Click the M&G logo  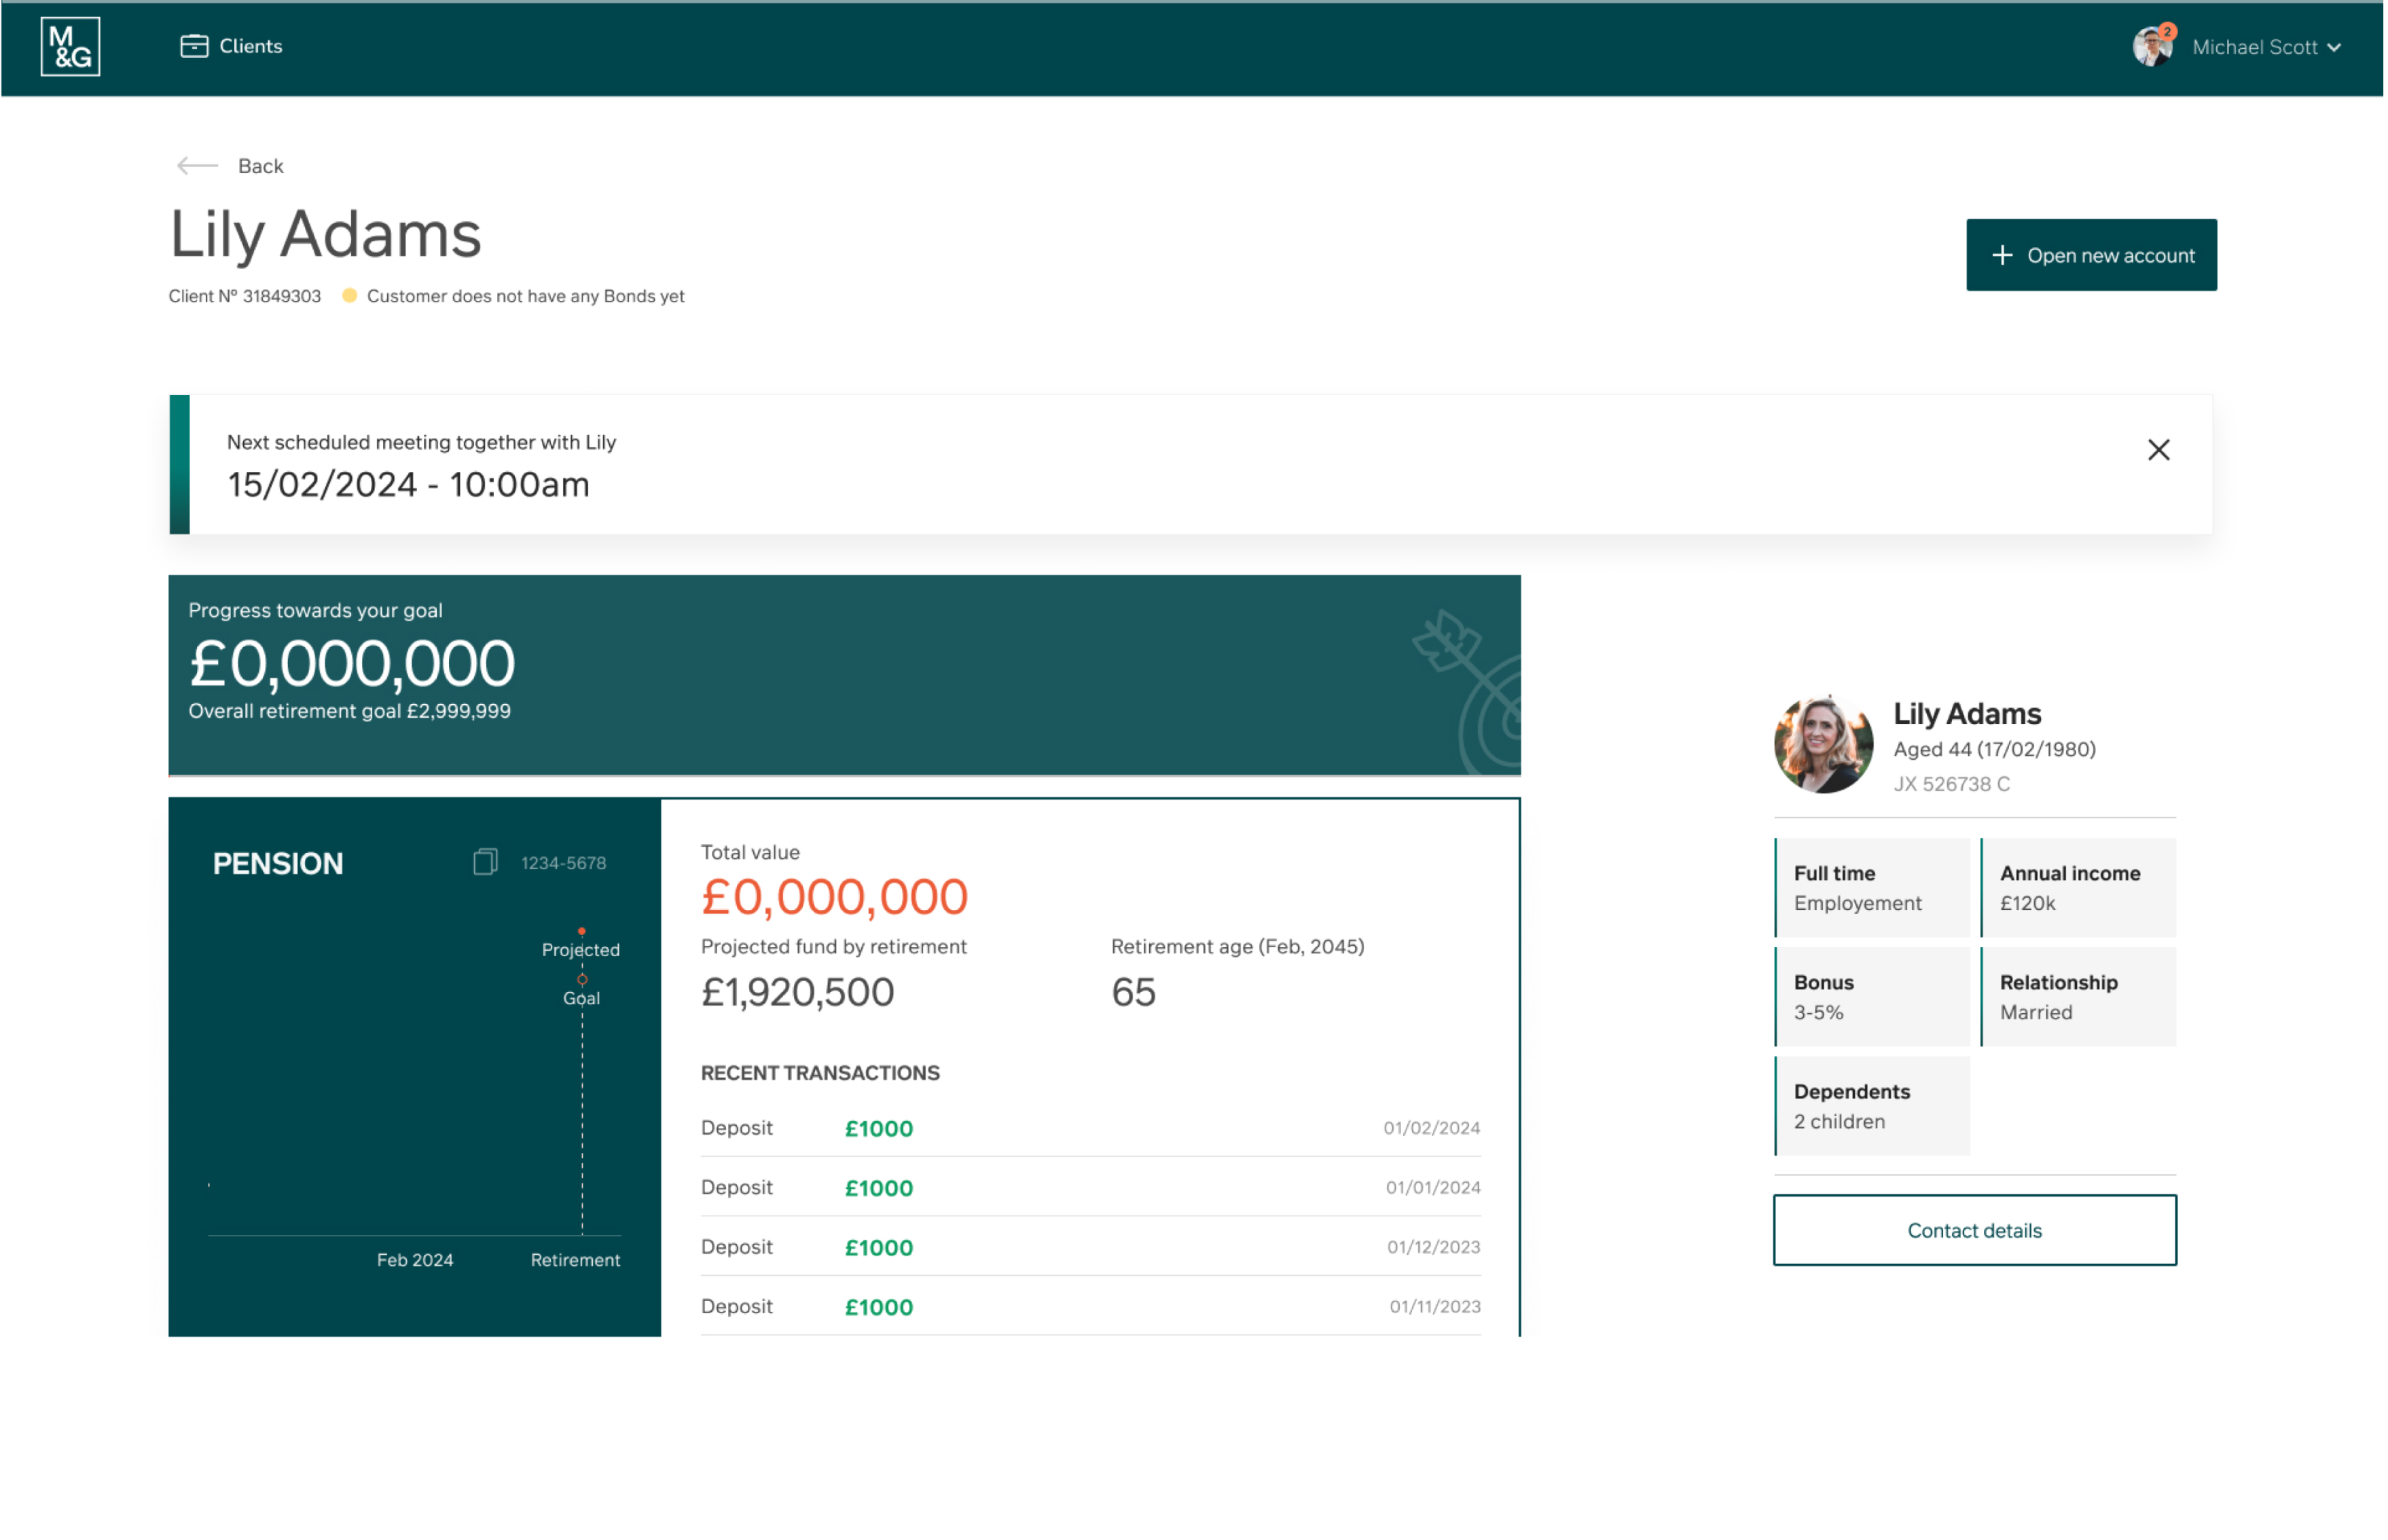click(x=70, y=46)
